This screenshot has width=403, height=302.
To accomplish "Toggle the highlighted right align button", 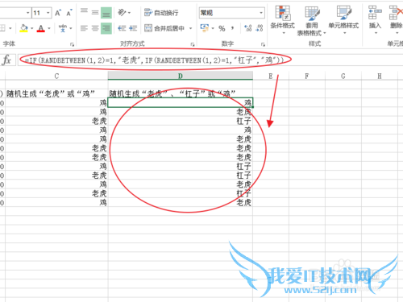I will coord(106,28).
